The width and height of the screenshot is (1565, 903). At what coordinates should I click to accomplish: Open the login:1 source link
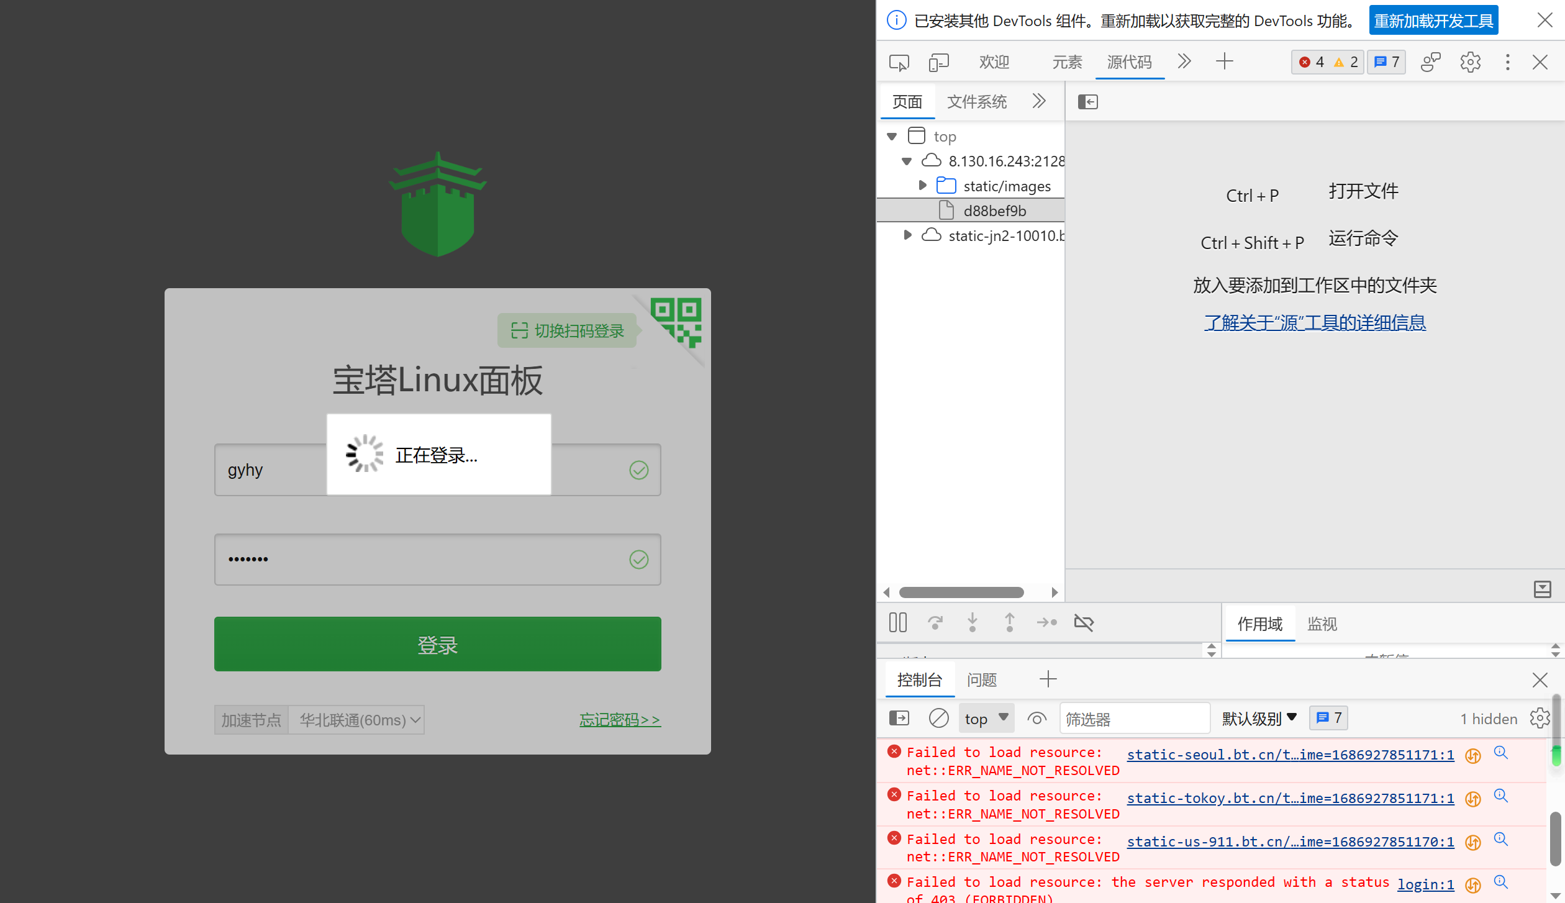(x=1426, y=884)
